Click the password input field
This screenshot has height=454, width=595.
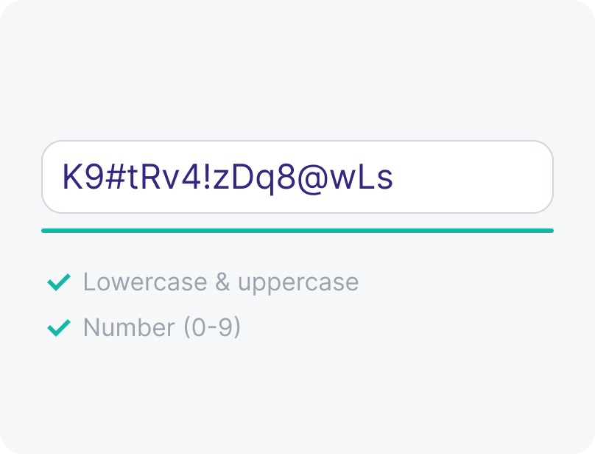click(x=297, y=177)
